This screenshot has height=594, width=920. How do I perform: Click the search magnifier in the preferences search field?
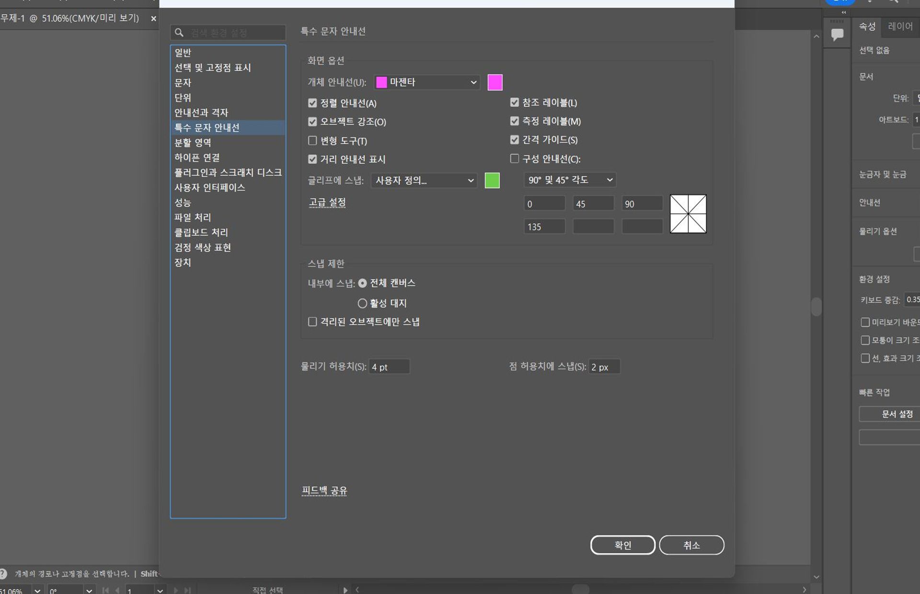179,32
